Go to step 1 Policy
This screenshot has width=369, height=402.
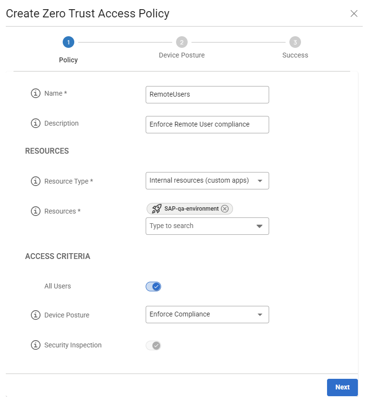click(68, 43)
